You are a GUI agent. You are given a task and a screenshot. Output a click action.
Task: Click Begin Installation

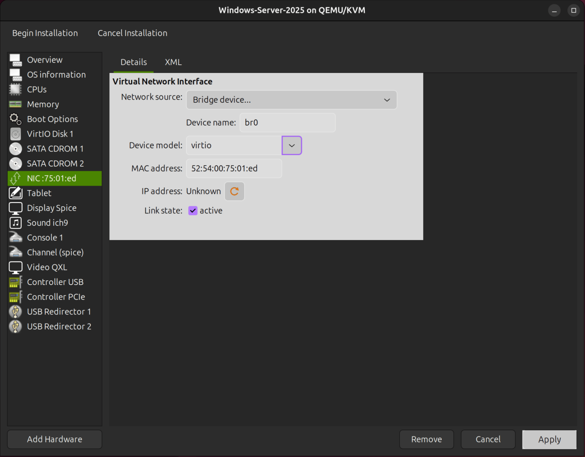point(45,33)
